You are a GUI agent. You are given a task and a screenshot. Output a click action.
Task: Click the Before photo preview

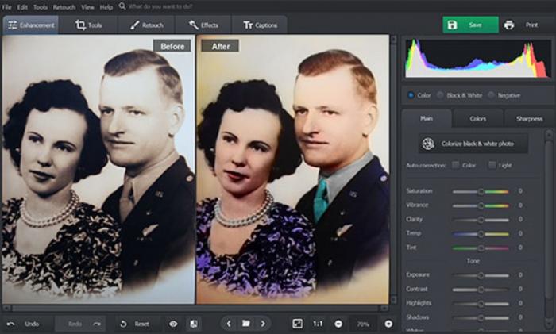98,169
